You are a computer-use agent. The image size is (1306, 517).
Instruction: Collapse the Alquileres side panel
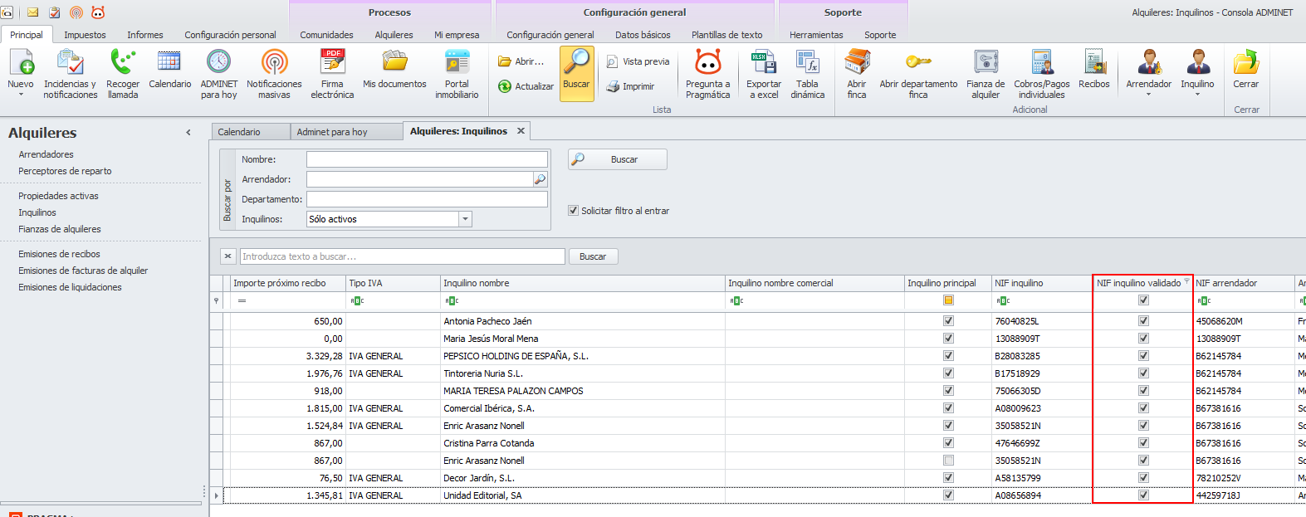(188, 133)
